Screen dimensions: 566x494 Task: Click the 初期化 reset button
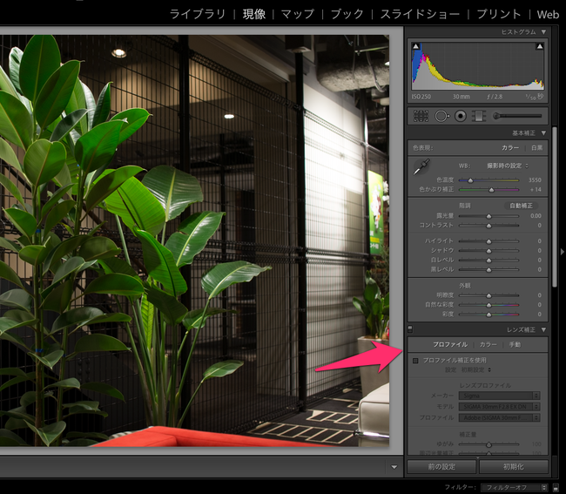point(513,467)
